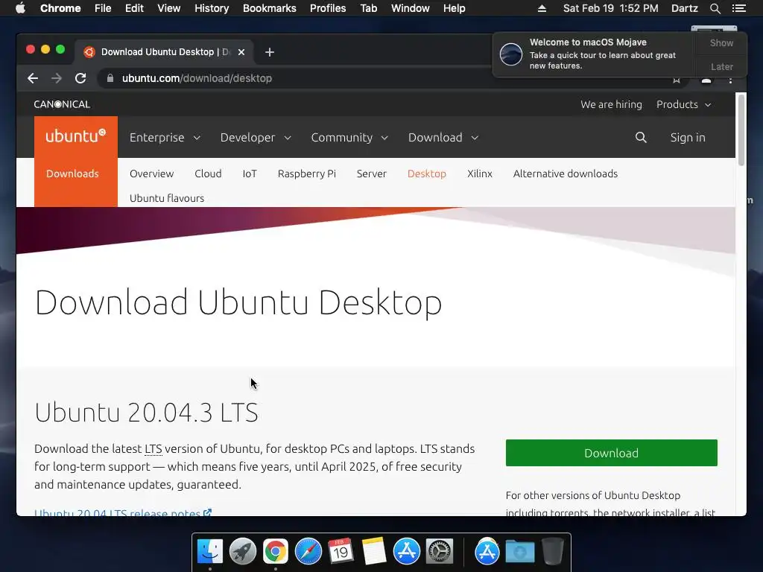The width and height of the screenshot is (763, 572).
Task: Open the Profiles menu
Action: (x=328, y=8)
